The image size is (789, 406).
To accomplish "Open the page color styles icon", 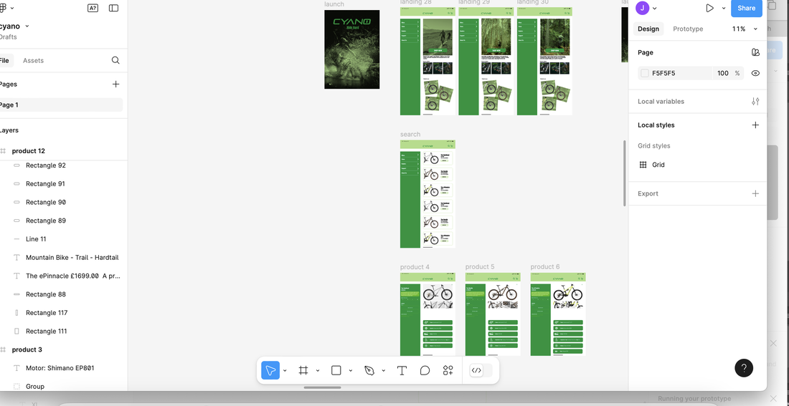I will tap(755, 52).
